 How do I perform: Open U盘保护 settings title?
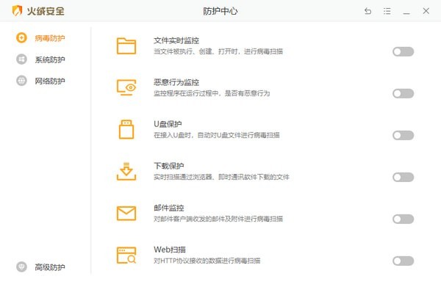tap(168, 124)
